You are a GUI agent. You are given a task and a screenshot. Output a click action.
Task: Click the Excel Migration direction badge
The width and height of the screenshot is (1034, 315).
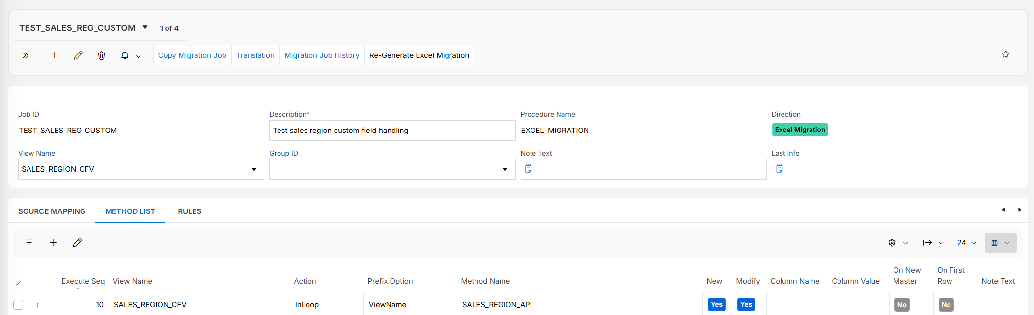[800, 130]
